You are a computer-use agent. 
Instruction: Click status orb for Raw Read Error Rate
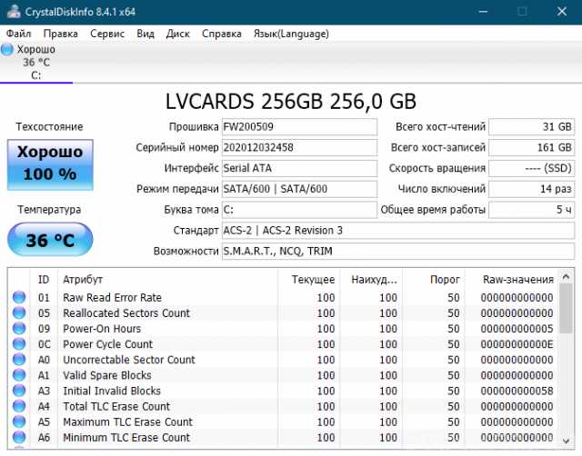[x=19, y=297]
